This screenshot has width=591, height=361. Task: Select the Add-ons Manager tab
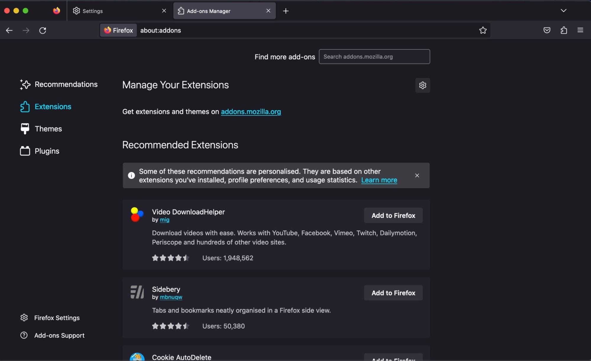click(x=224, y=11)
